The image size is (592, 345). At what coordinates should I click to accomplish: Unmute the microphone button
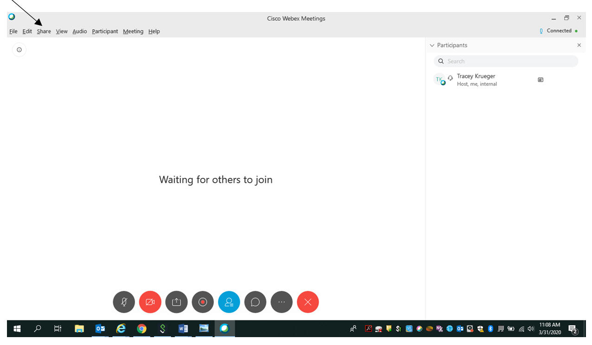pyautogui.click(x=124, y=302)
